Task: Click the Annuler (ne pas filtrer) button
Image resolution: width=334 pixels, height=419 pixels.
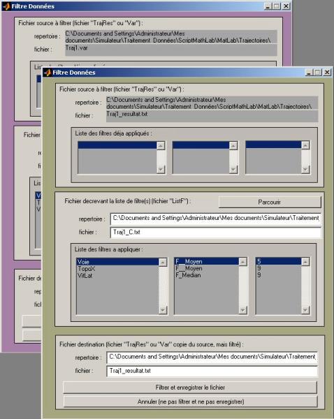Action: [190, 402]
